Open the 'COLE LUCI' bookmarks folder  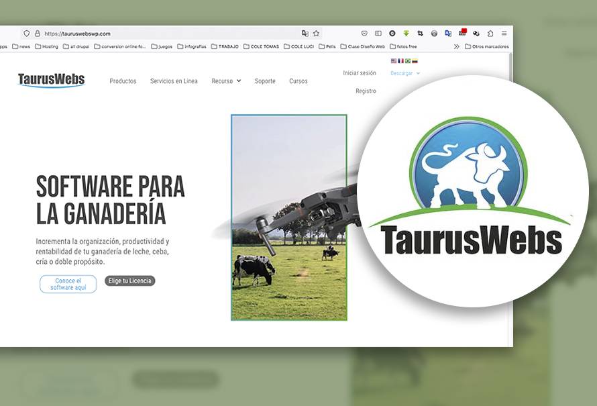tap(299, 46)
